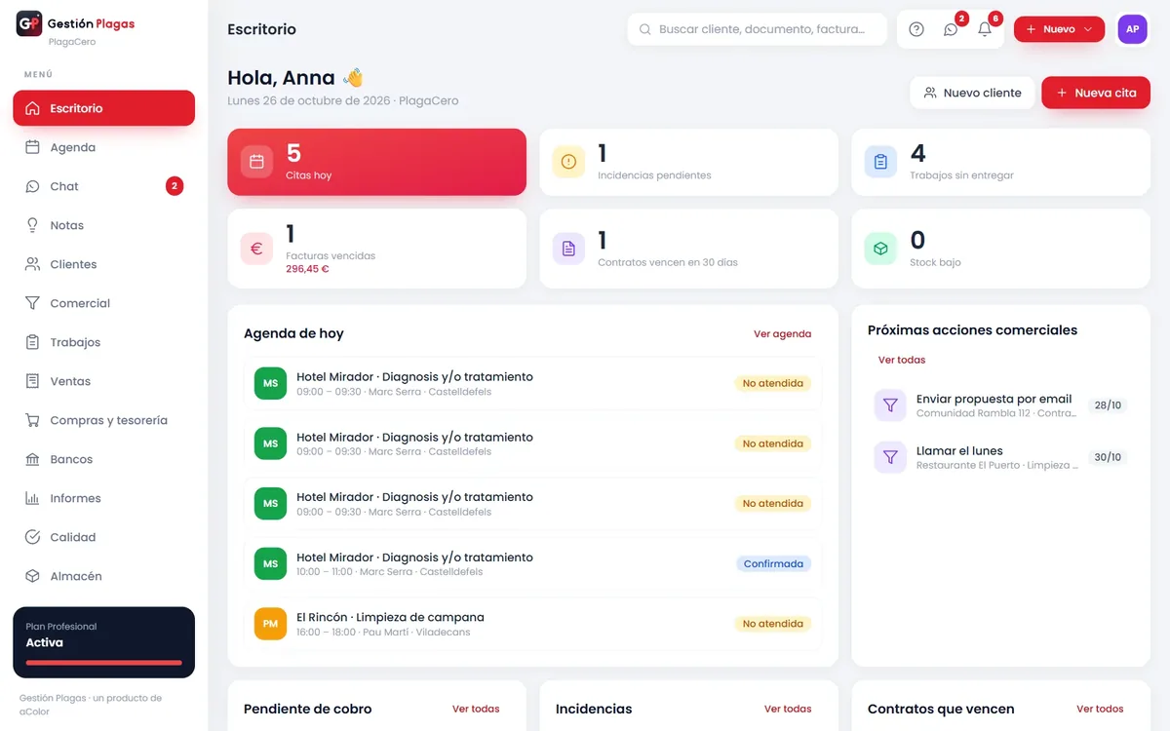This screenshot has height=731, width=1170.
Task: Click MS avatar of the 10:00 – 11:00 appointment
Action: (270, 563)
